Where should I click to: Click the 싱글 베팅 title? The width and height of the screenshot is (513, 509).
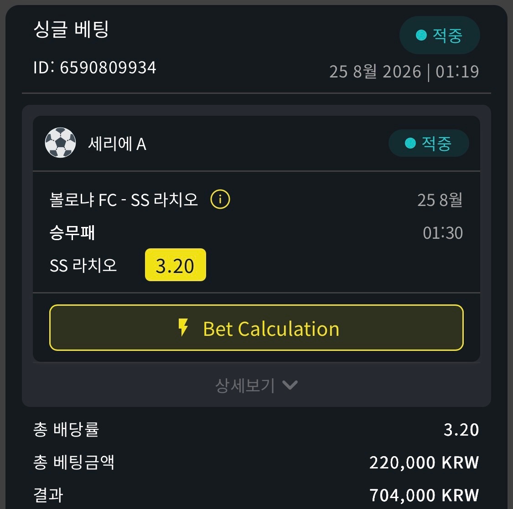point(71,29)
